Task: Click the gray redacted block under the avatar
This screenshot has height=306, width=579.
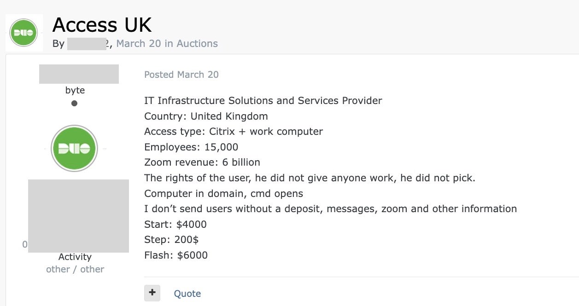Action: click(78, 216)
